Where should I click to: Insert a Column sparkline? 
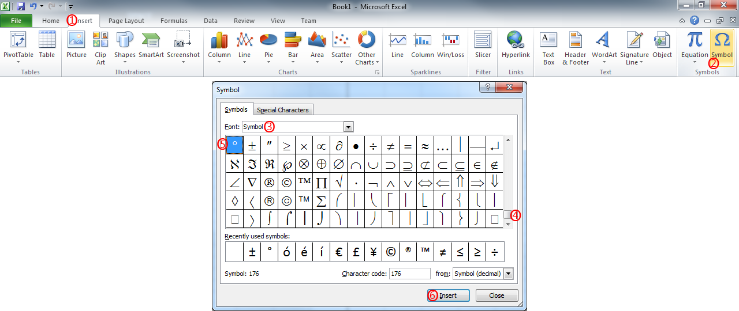click(423, 45)
